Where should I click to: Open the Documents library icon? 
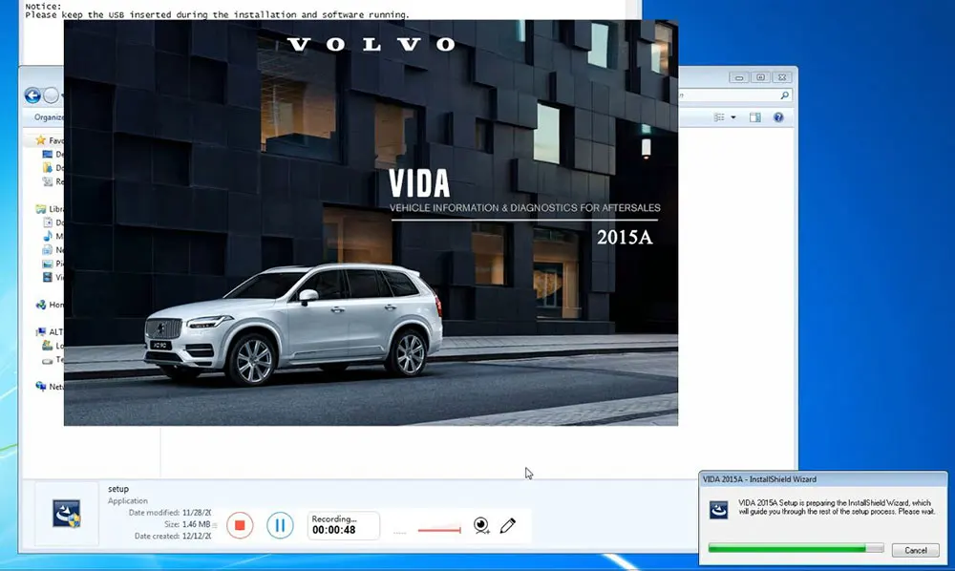pyautogui.click(x=48, y=222)
